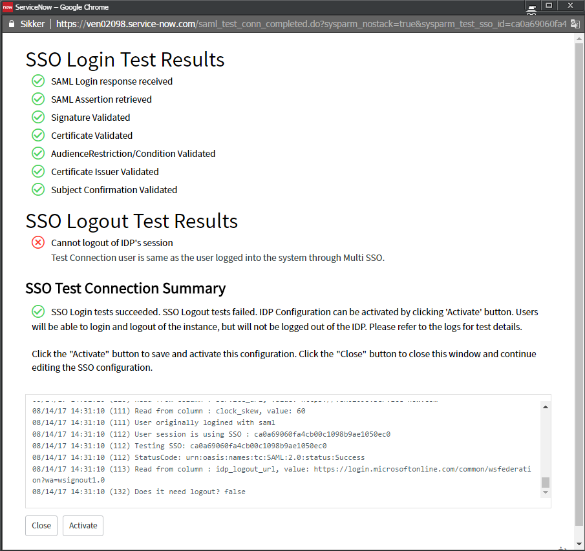
Task: Click the check beside 'AudienceRestriction/Condition Validated'
Action: (x=38, y=153)
